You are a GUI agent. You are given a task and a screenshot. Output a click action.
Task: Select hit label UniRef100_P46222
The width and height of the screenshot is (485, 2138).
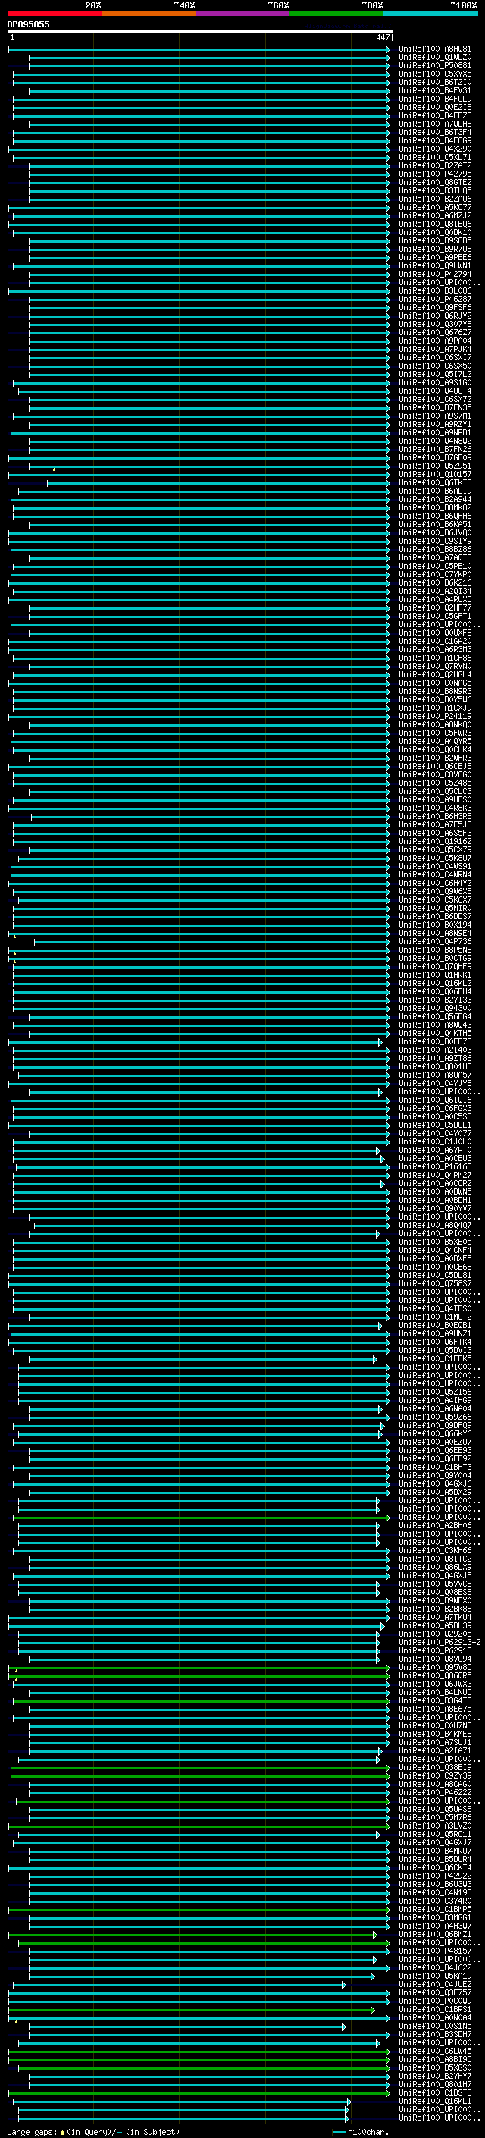point(435,1793)
